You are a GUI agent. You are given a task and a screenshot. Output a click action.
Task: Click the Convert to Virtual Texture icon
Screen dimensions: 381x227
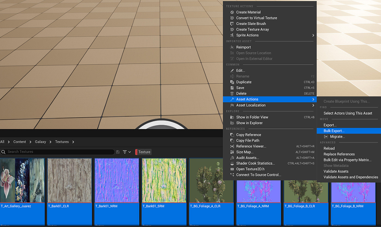[x=232, y=18]
